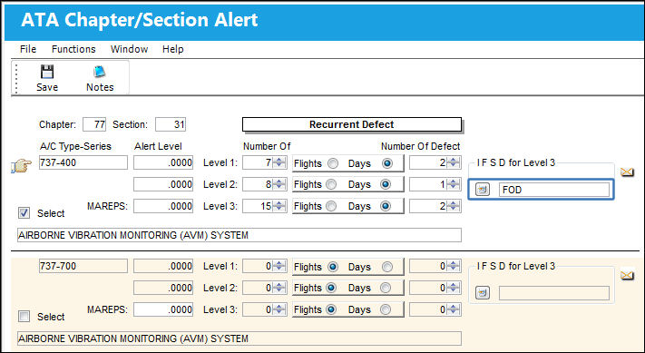645x353 pixels.
Task: Check Select checkbox for 737-700
Action: click(24, 316)
